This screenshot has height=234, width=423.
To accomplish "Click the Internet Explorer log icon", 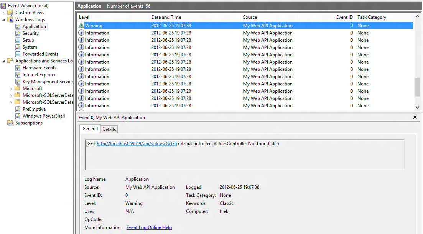I will [x=18, y=75].
